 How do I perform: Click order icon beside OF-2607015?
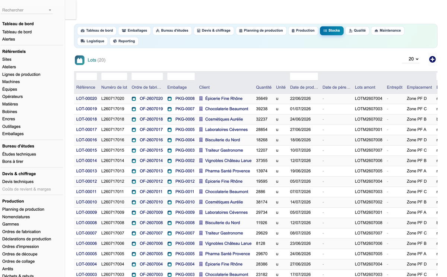(x=134, y=150)
